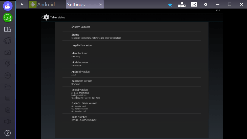Open the folder icon in left sidebar

(x=8, y=87)
